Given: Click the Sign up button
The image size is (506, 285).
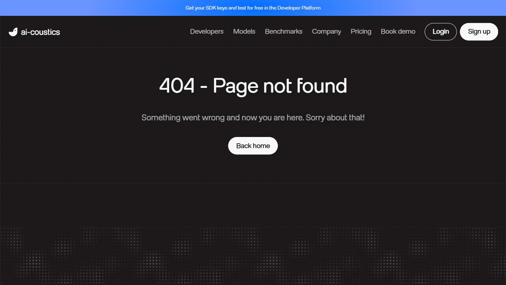Looking at the screenshot, I should click(x=479, y=32).
